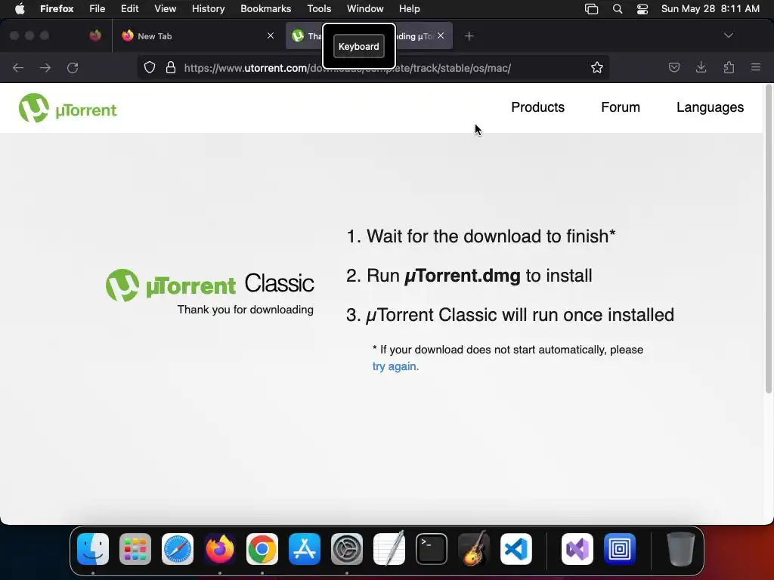Open TextEdit from the Dock
774x580 pixels.
[x=389, y=549]
